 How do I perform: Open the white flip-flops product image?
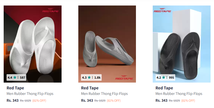[x=32, y=44]
